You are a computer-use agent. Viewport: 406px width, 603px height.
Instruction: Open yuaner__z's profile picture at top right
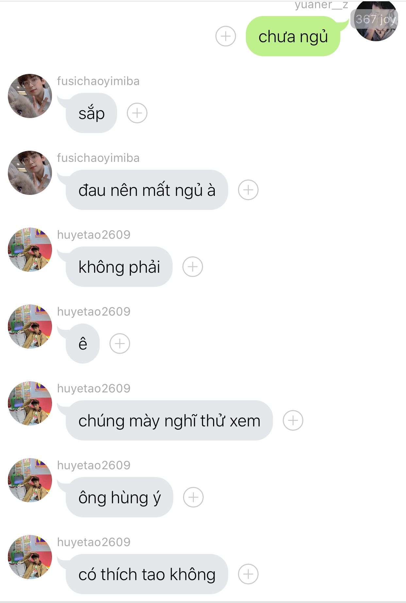(376, 21)
